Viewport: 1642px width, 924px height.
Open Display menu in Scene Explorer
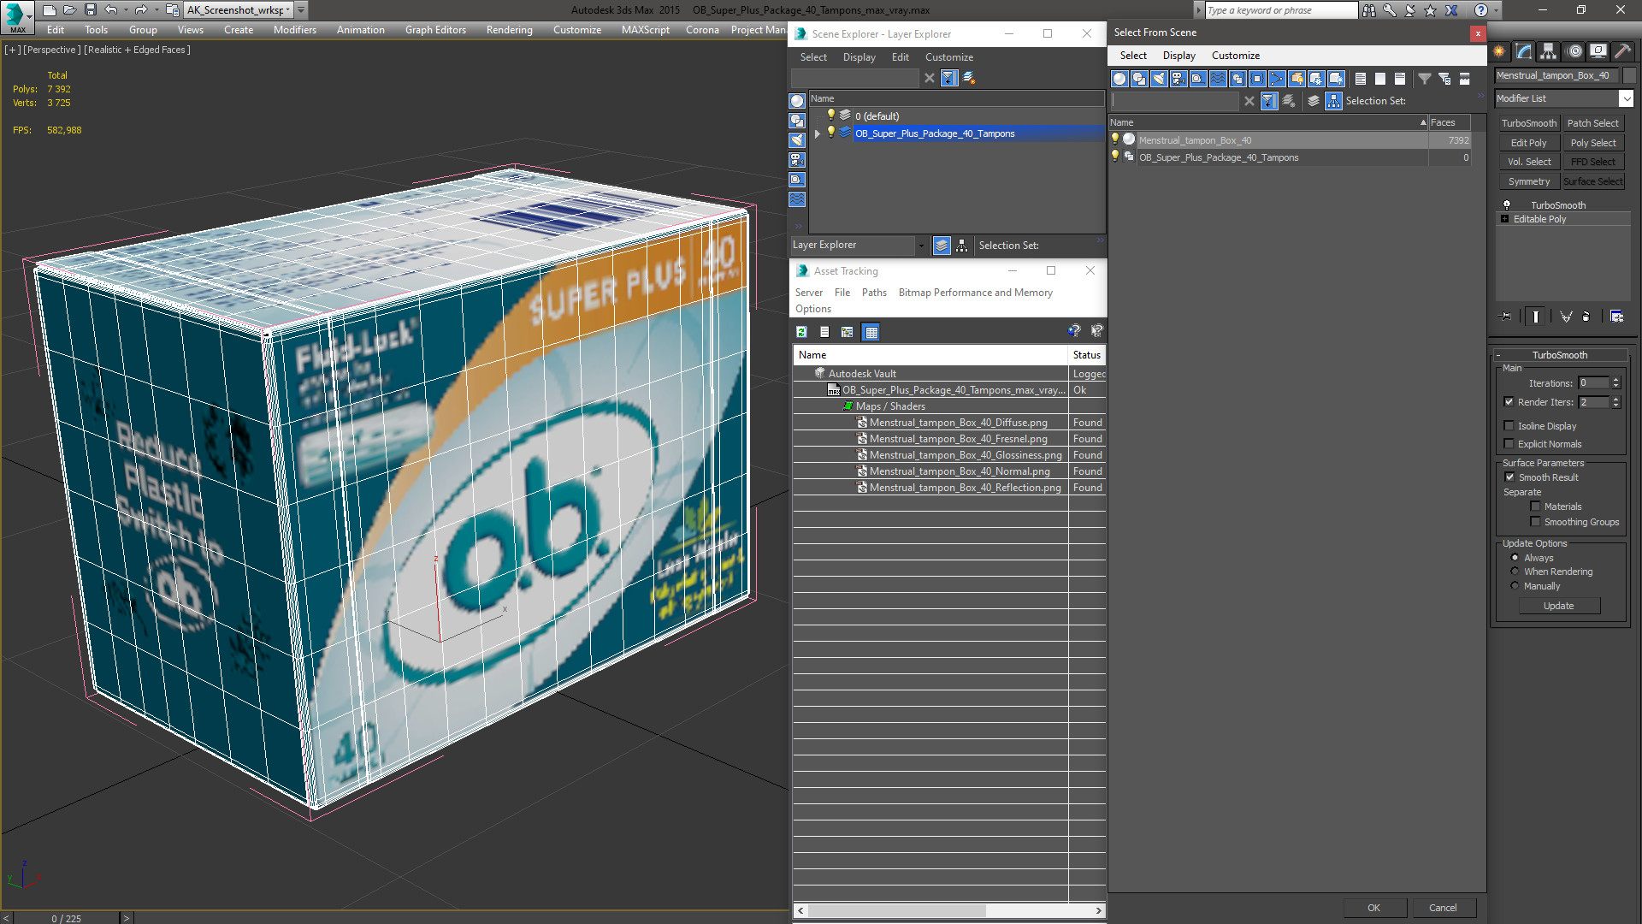click(x=859, y=57)
